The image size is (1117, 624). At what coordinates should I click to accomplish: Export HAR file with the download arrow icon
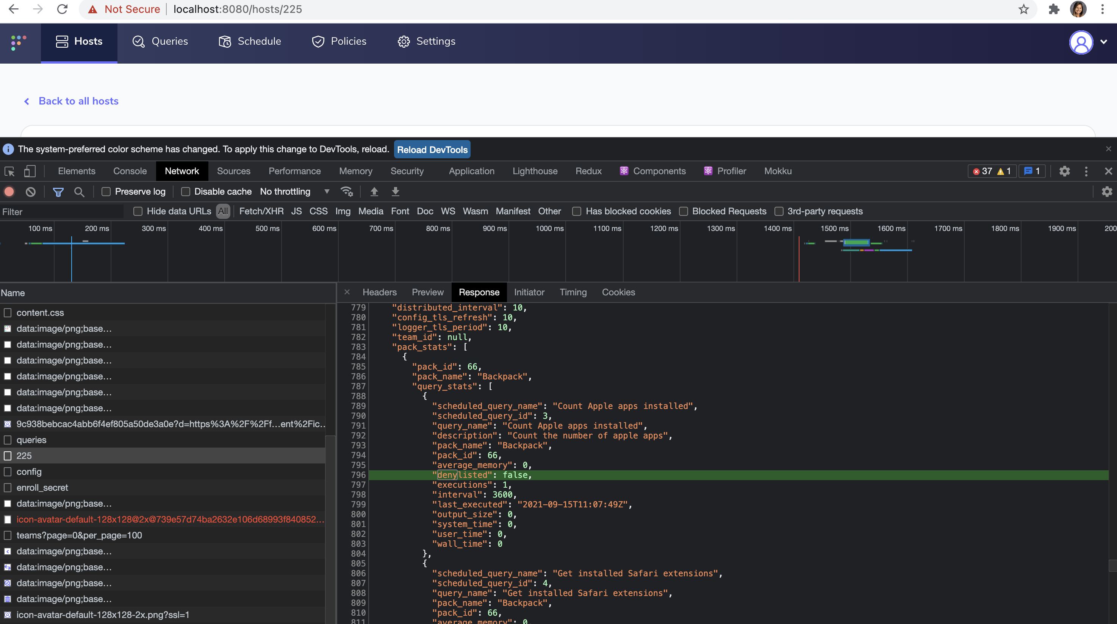tap(394, 192)
